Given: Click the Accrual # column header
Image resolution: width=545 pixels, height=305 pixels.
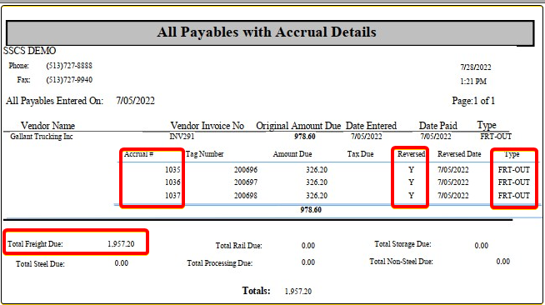Looking at the screenshot, I should (x=138, y=154).
